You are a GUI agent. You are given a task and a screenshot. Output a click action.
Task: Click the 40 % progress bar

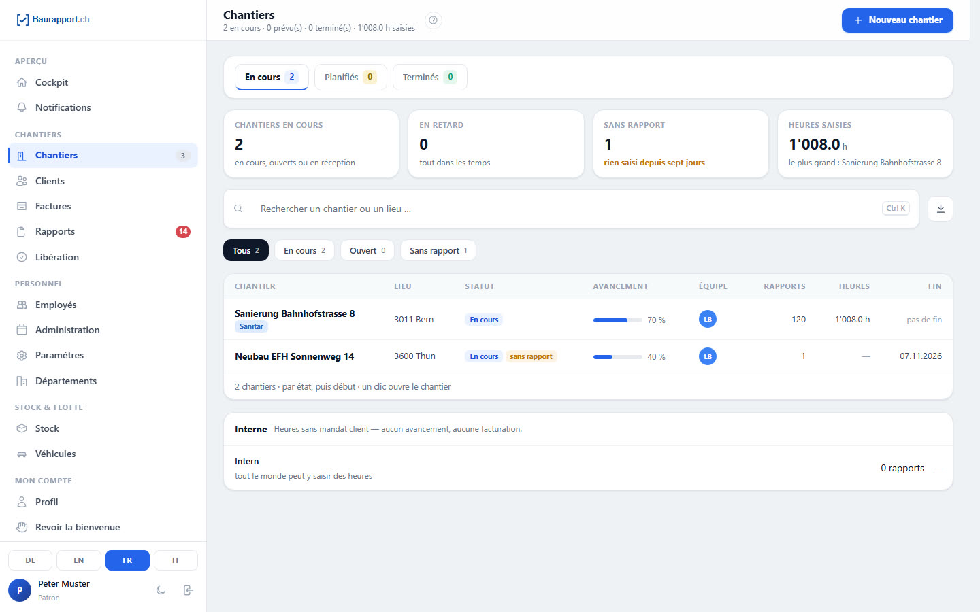point(618,356)
